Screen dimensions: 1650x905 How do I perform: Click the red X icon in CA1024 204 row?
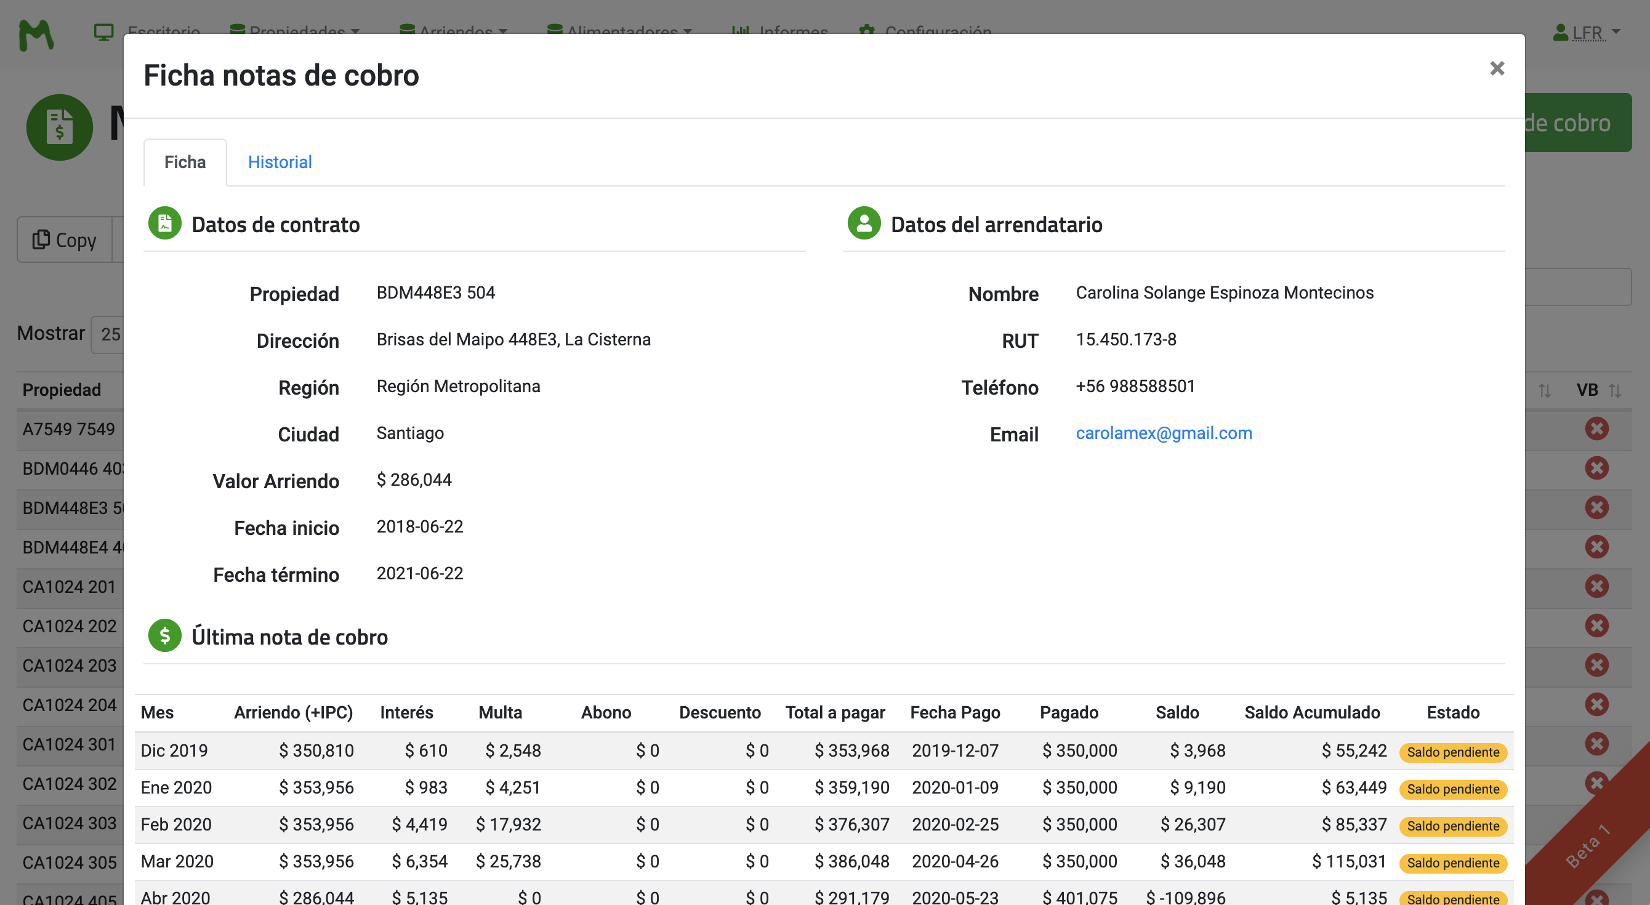tap(1597, 704)
